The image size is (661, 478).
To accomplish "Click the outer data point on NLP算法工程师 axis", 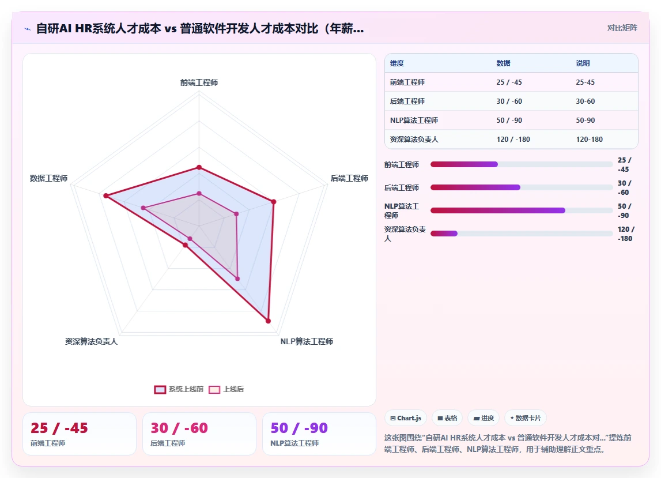I will point(268,321).
